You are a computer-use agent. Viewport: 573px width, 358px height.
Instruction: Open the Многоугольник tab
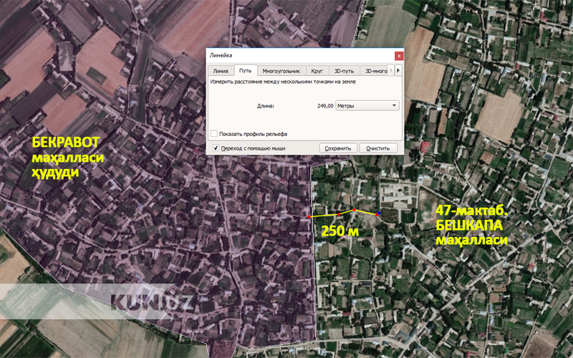pyautogui.click(x=281, y=71)
